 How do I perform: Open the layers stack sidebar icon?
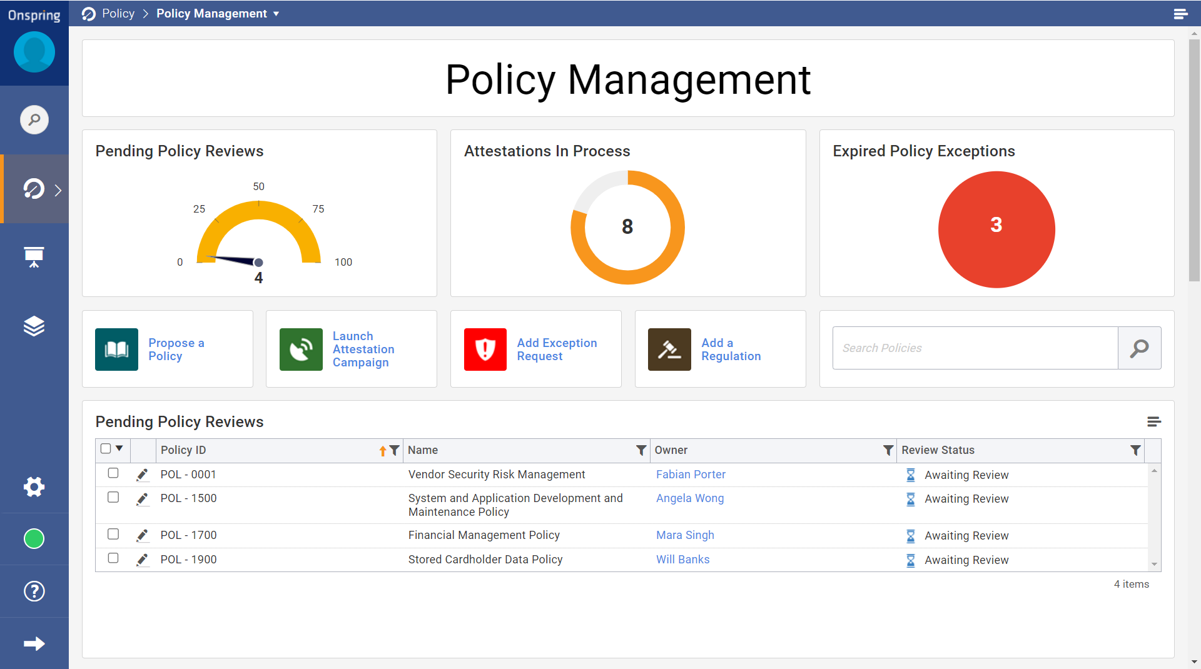pyautogui.click(x=34, y=326)
